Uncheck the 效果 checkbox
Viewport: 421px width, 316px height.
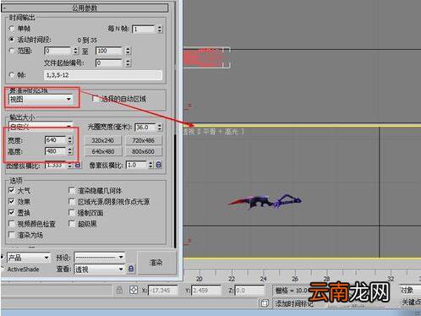12,201
